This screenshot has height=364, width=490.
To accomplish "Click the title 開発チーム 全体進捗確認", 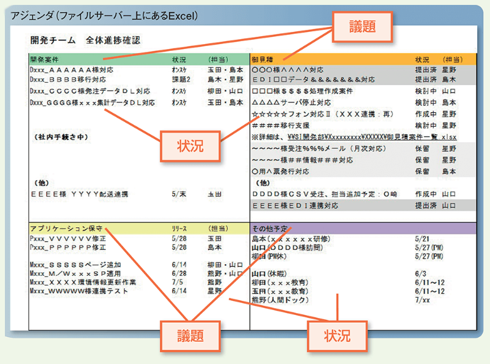I will [x=85, y=40].
